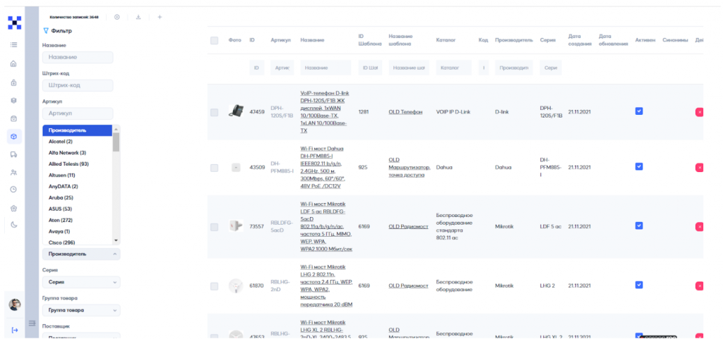Screen dimensions: 723x339
Task: Toggle dark mode moon icon
Action: 14,224
